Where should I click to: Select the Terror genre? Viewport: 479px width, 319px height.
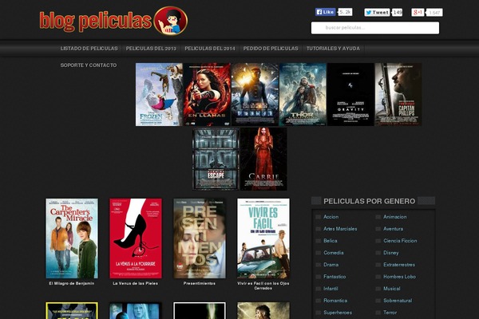click(390, 313)
